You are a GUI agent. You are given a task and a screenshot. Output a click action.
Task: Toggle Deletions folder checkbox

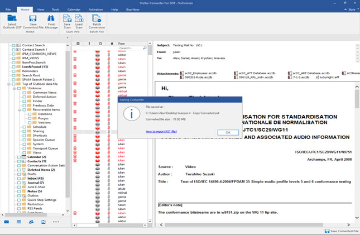pos(30,114)
